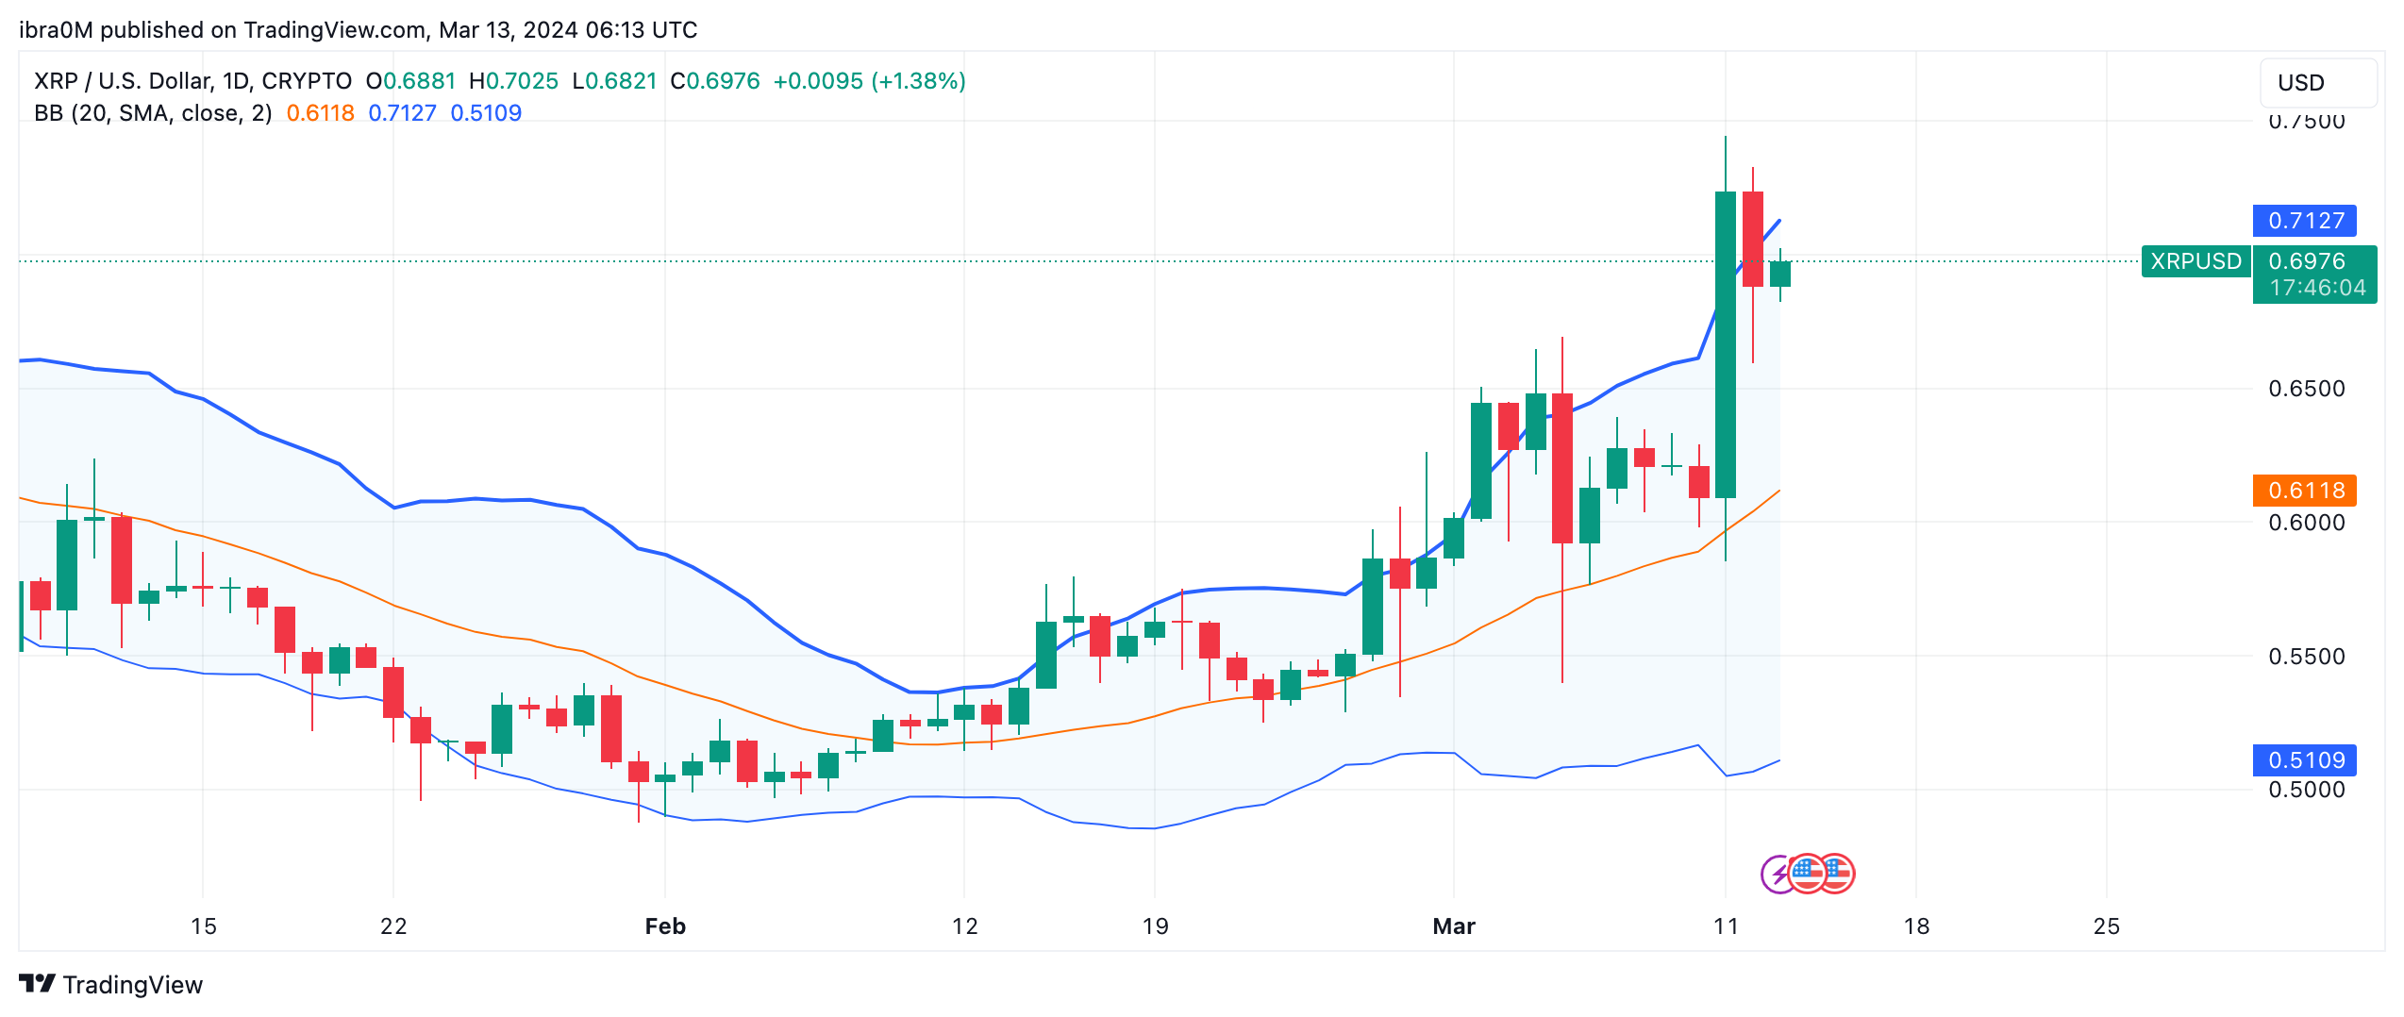
Task: Click the ibra0M published header text
Action: point(358,30)
